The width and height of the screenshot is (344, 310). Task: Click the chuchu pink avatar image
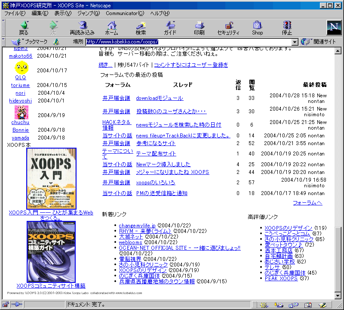[x=21, y=112]
